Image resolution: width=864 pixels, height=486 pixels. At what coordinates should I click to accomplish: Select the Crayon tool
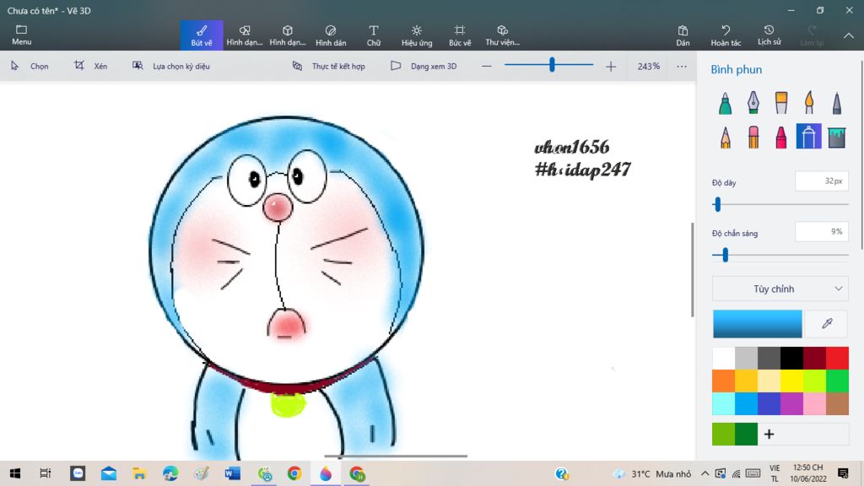click(x=781, y=137)
